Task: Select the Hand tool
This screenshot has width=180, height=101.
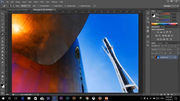Action: 3,76
